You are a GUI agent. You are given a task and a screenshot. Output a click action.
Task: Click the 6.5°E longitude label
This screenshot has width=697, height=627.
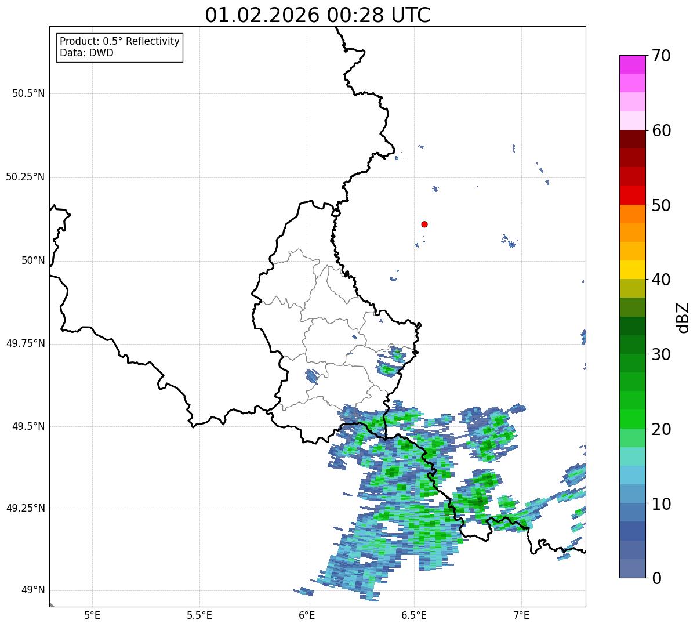coord(414,615)
